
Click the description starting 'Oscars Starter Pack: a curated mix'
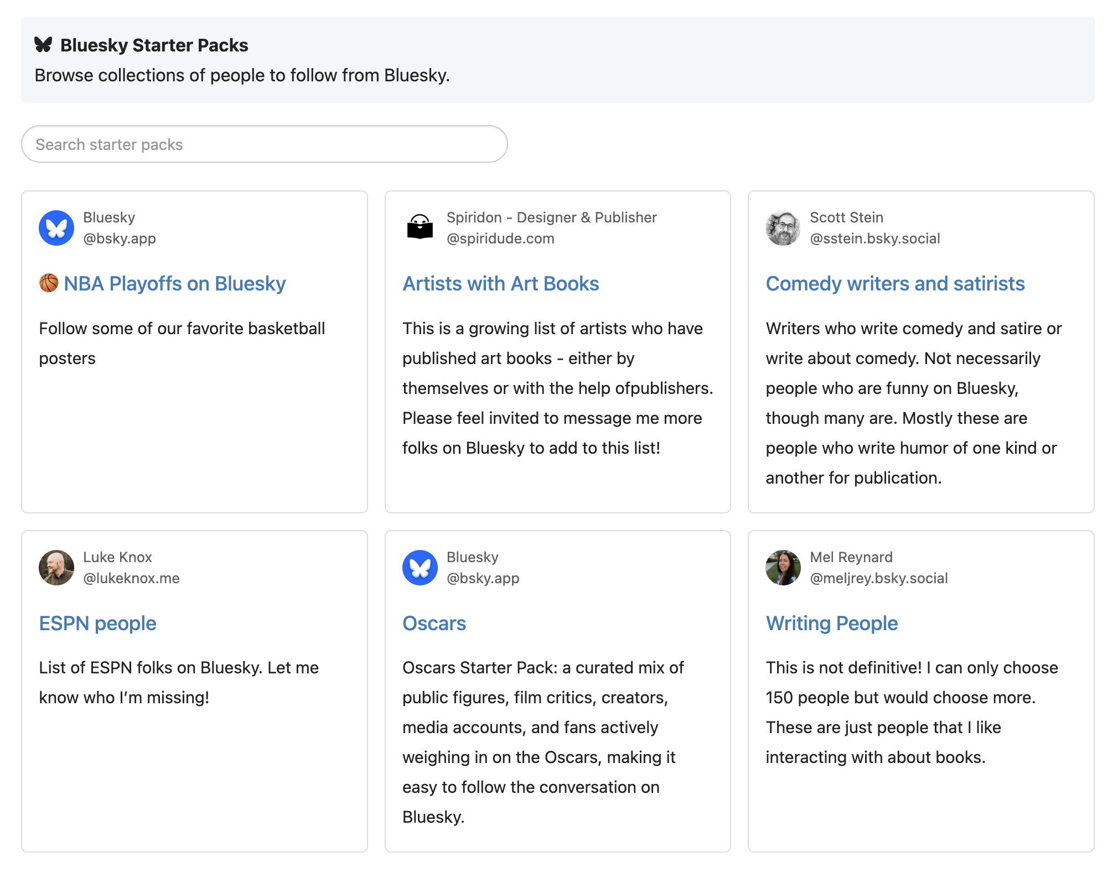pos(543,742)
